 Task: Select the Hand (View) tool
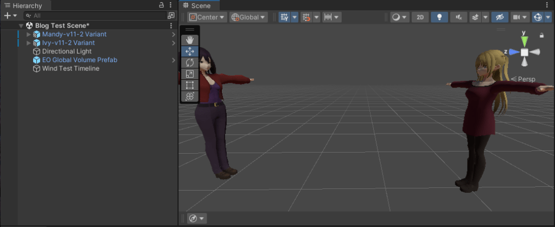pyautogui.click(x=190, y=40)
